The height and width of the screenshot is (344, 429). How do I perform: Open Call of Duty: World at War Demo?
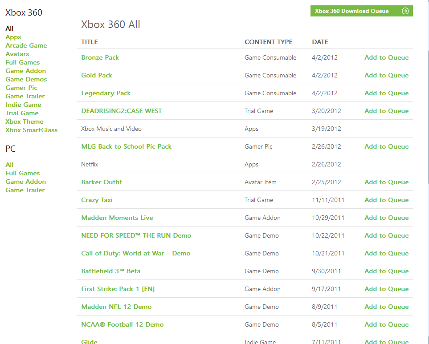pyautogui.click(x=136, y=253)
